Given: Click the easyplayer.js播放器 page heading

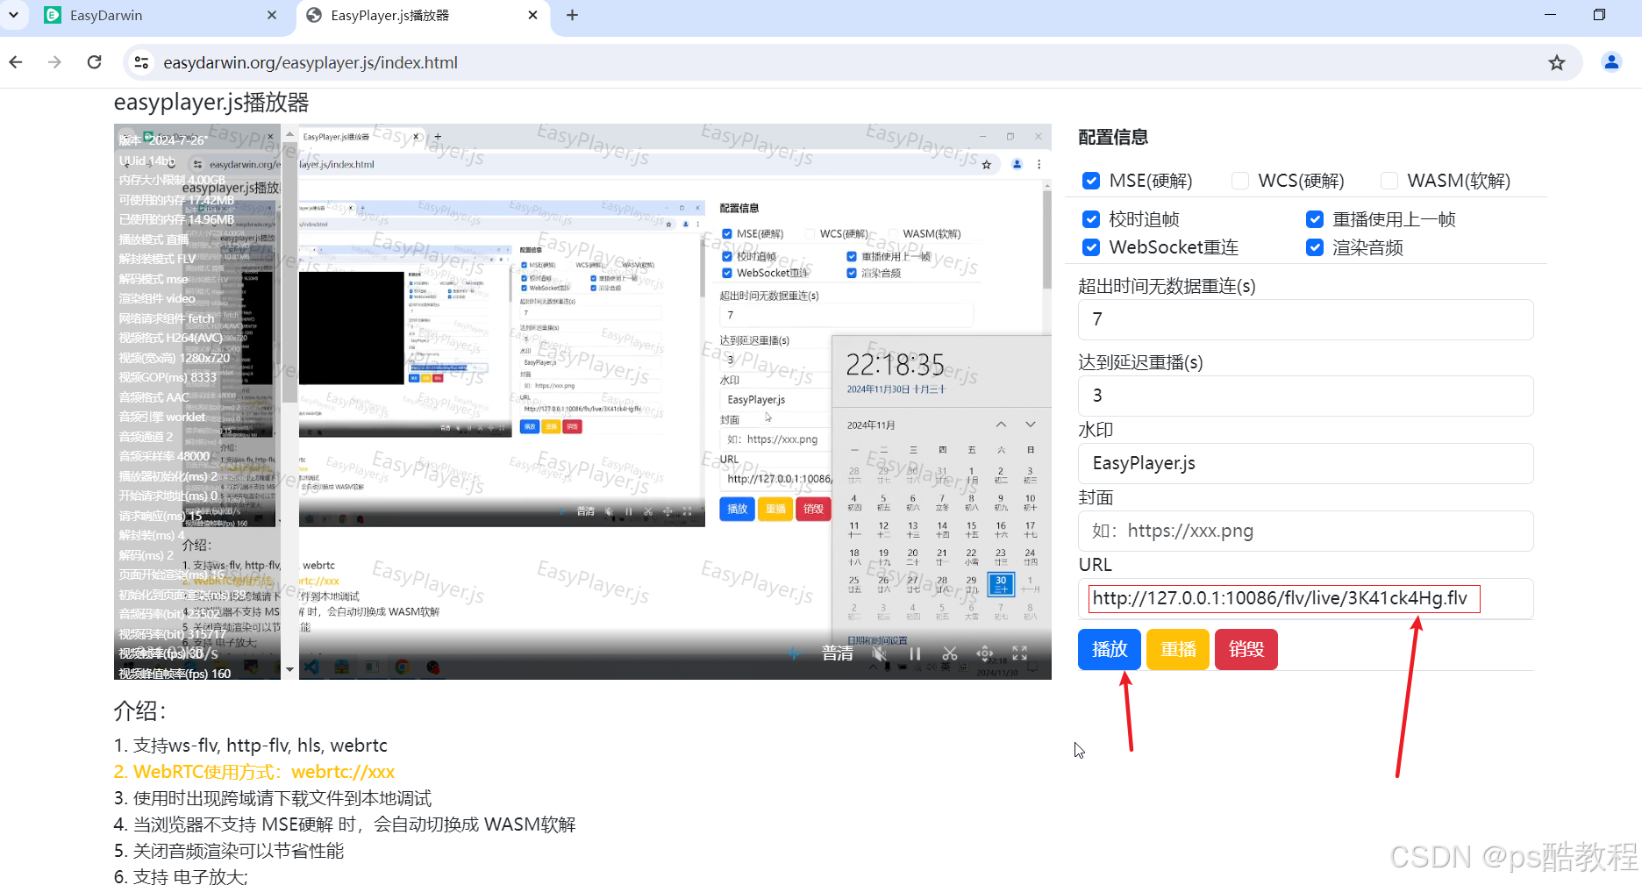Looking at the screenshot, I should (x=211, y=103).
